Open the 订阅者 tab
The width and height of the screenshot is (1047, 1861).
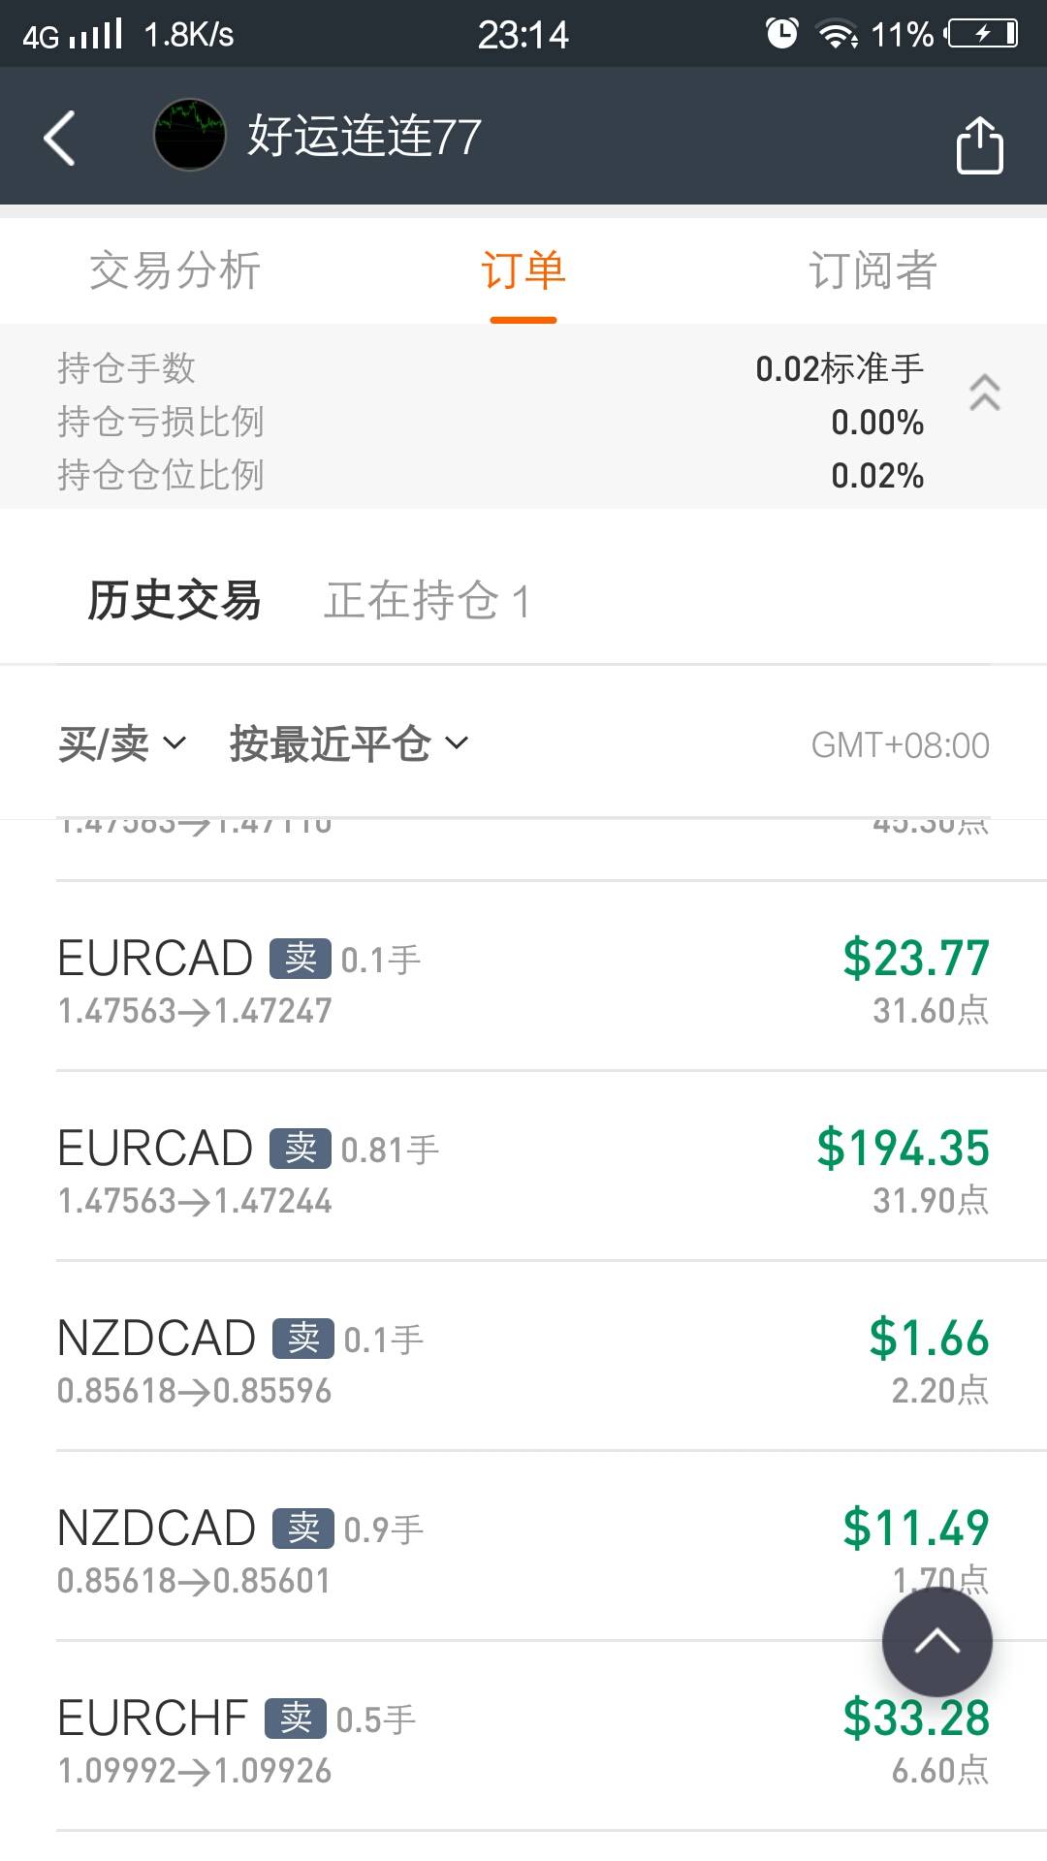872,270
